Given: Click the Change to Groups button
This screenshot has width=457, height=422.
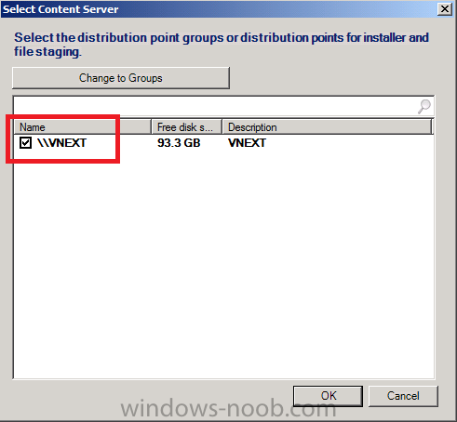Looking at the screenshot, I should [121, 78].
